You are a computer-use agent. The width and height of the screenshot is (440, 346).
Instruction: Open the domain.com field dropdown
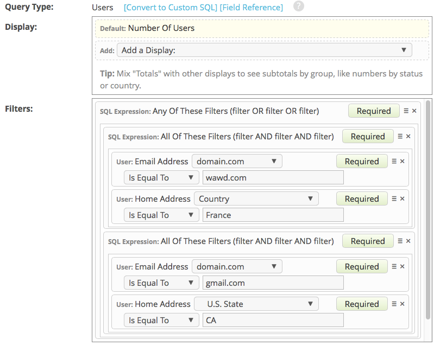tap(237, 161)
